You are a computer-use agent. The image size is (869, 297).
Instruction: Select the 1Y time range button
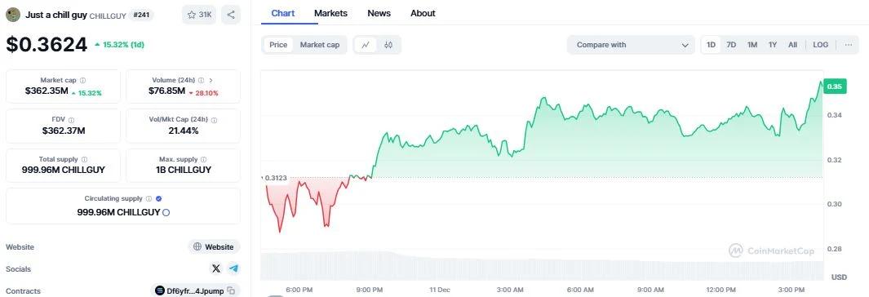pos(773,45)
